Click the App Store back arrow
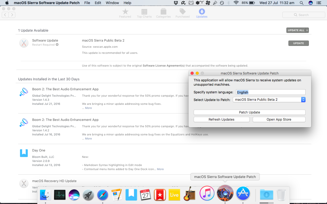Image resolution: width=327 pixels, height=204 pixels. coord(5,15)
